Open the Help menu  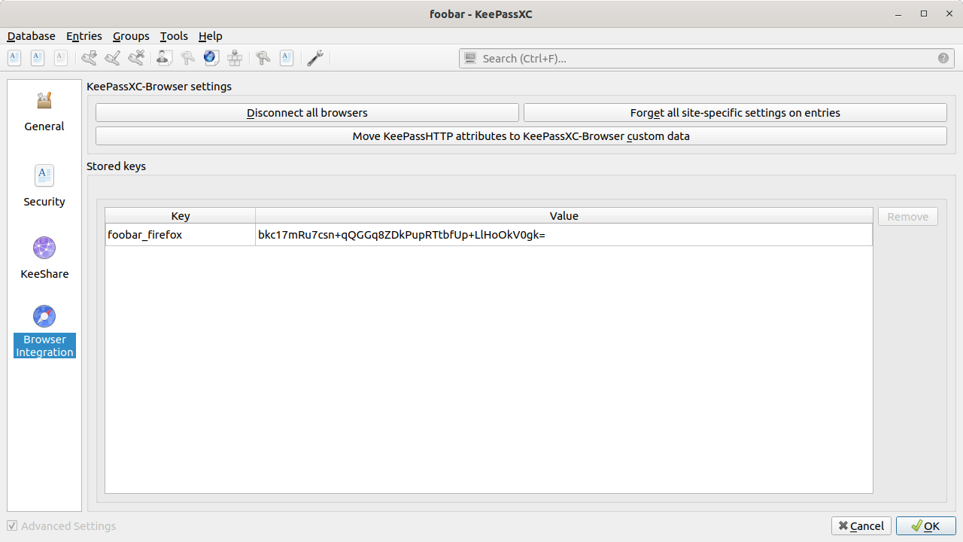(x=211, y=36)
